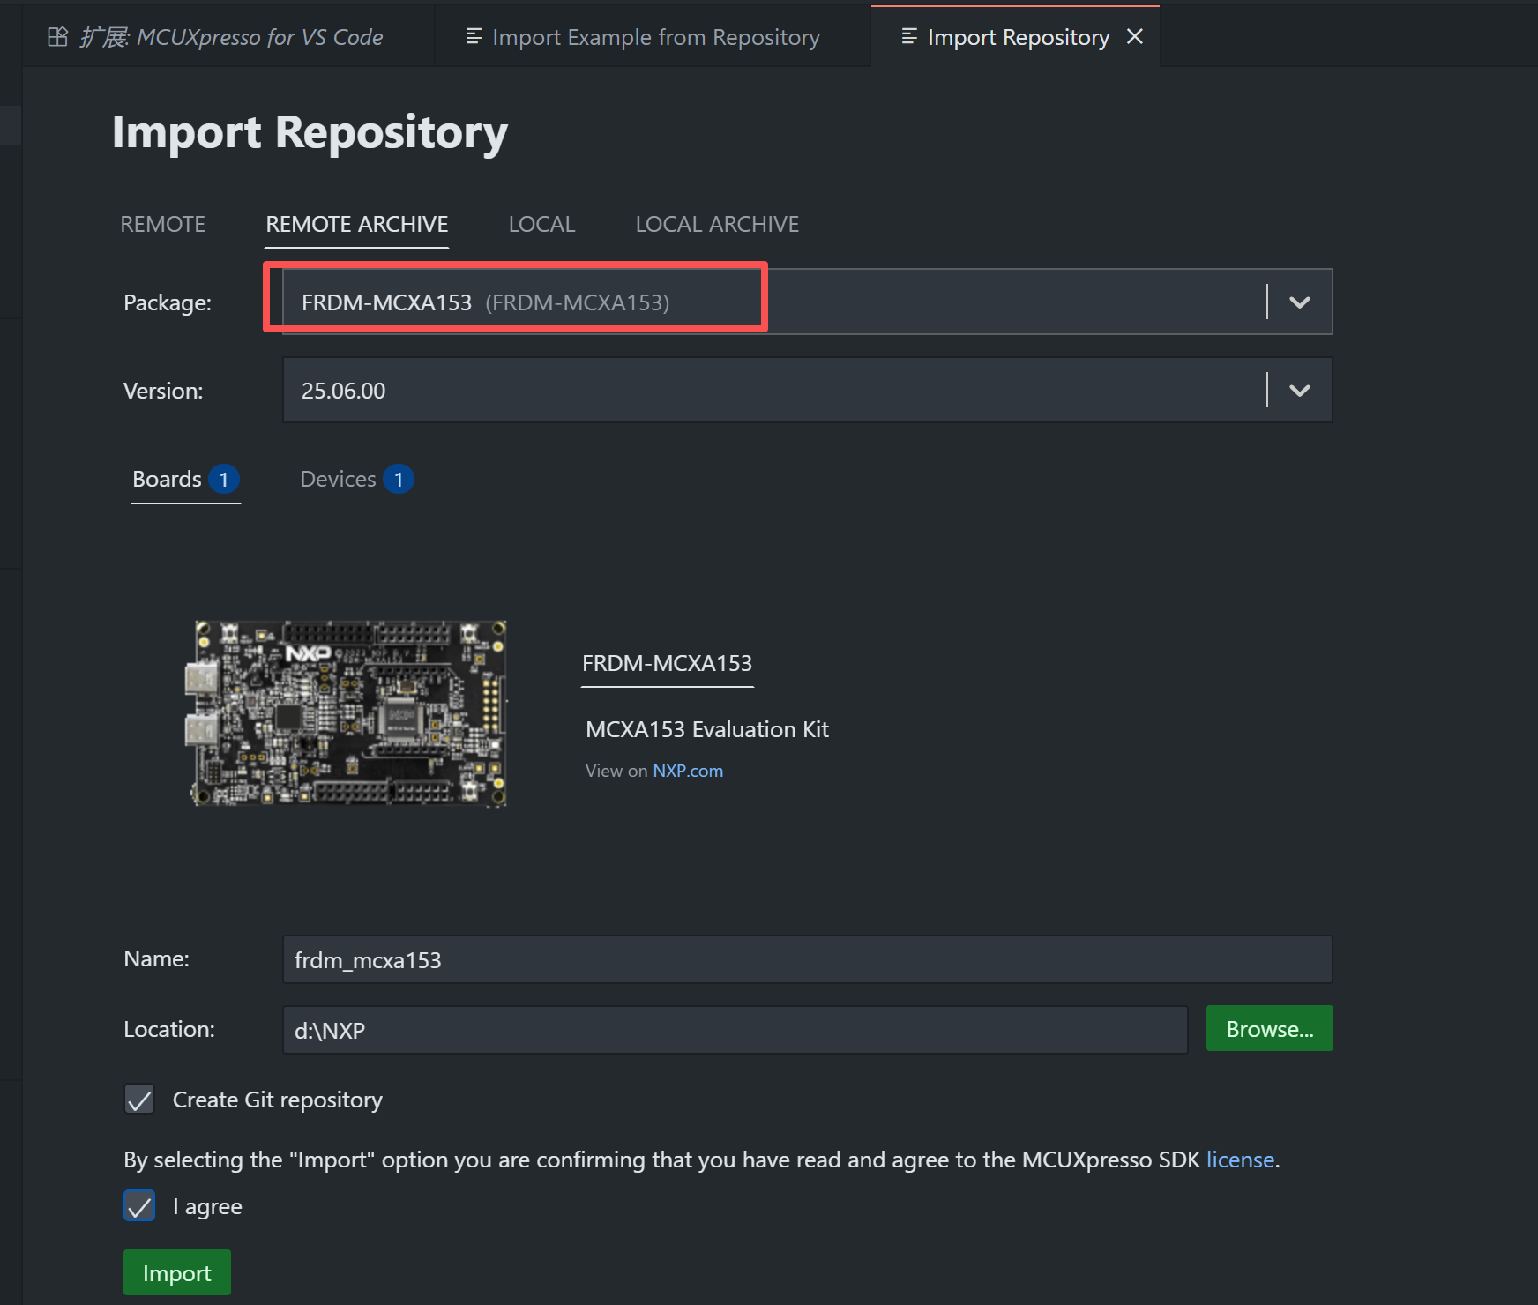The image size is (1538, 1305).
Task: Open the Package combo box showing FRDM-MCXA153
Action: click(807, 302)
